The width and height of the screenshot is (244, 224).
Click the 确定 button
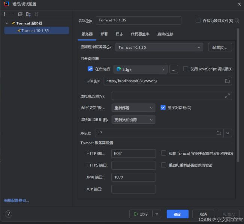178,214
